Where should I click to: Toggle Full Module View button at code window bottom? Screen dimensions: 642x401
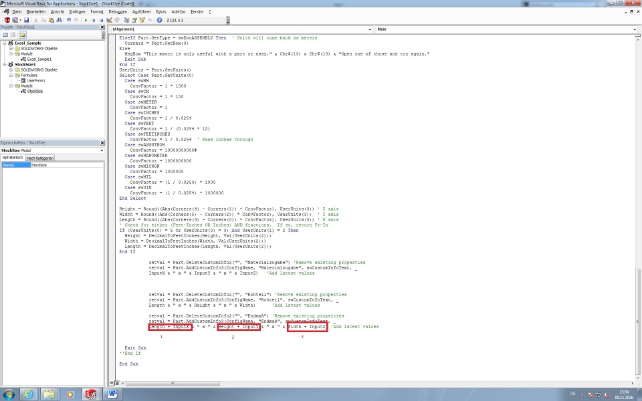[x=116, y=383]
